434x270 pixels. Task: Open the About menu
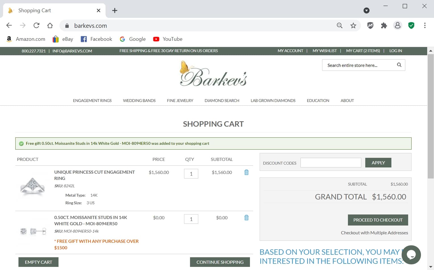[347, 101]
